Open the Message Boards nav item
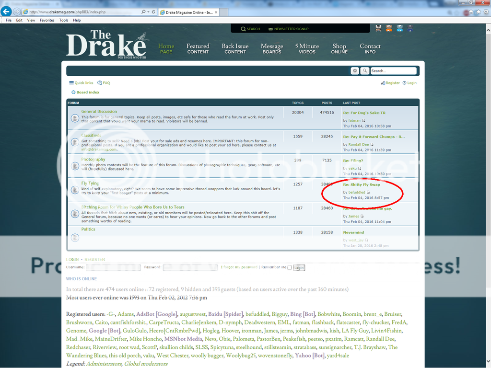This screenshot has height=368, width=491. coord(272,48)
